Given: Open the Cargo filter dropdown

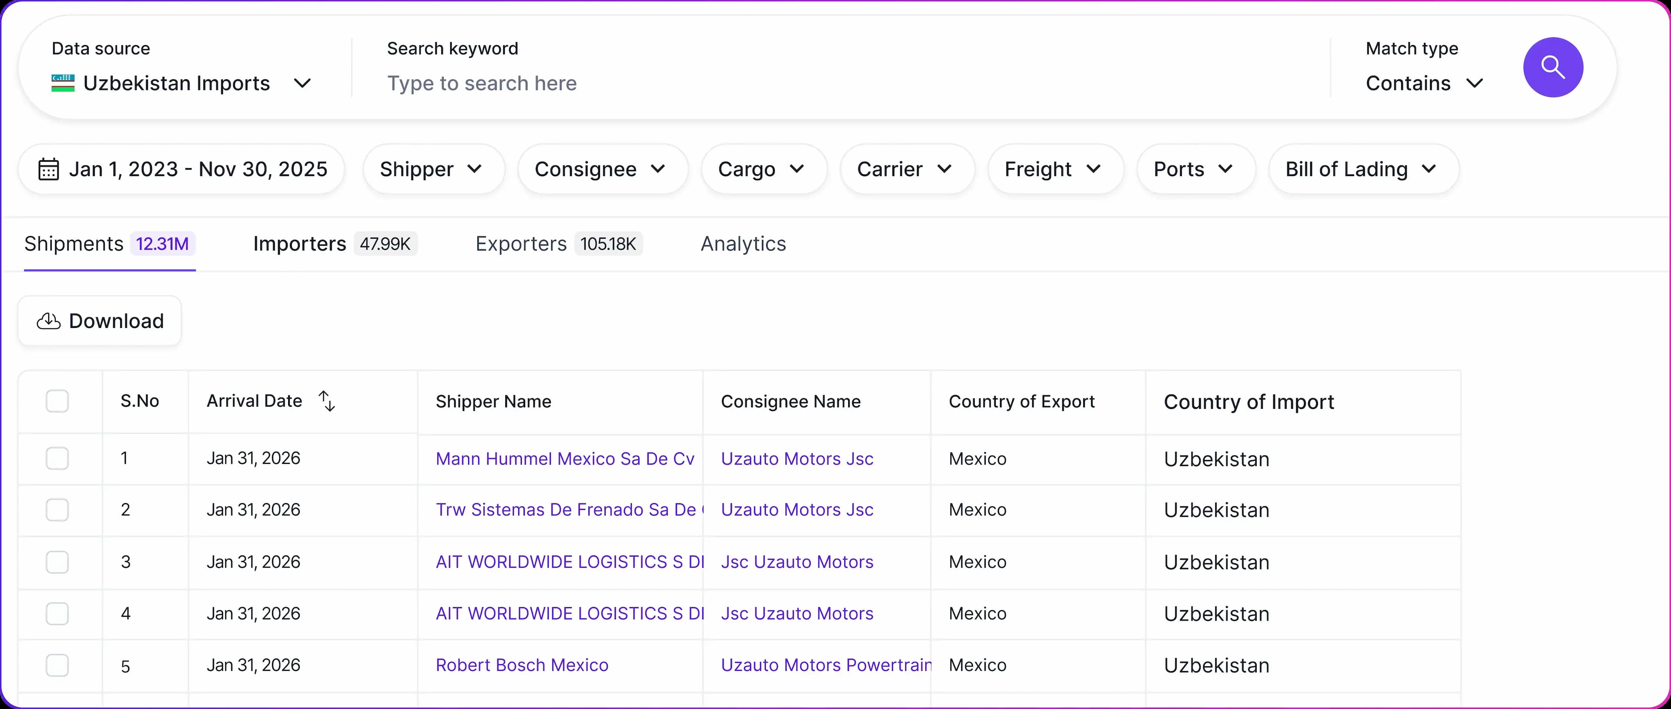Looking at the screenshot, I should [x=763, y=169].
